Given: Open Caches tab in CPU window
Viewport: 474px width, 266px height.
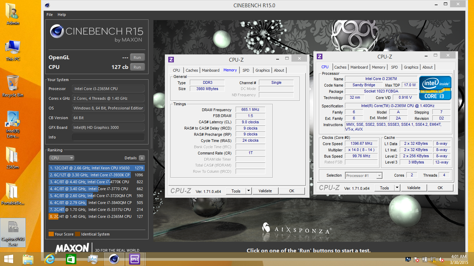Looking at the screenshot, I should click(x=340, y=67).
